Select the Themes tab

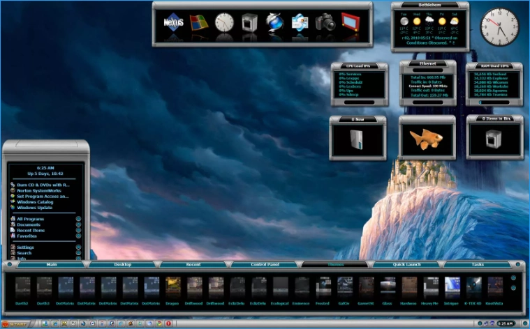coord(335,265)
